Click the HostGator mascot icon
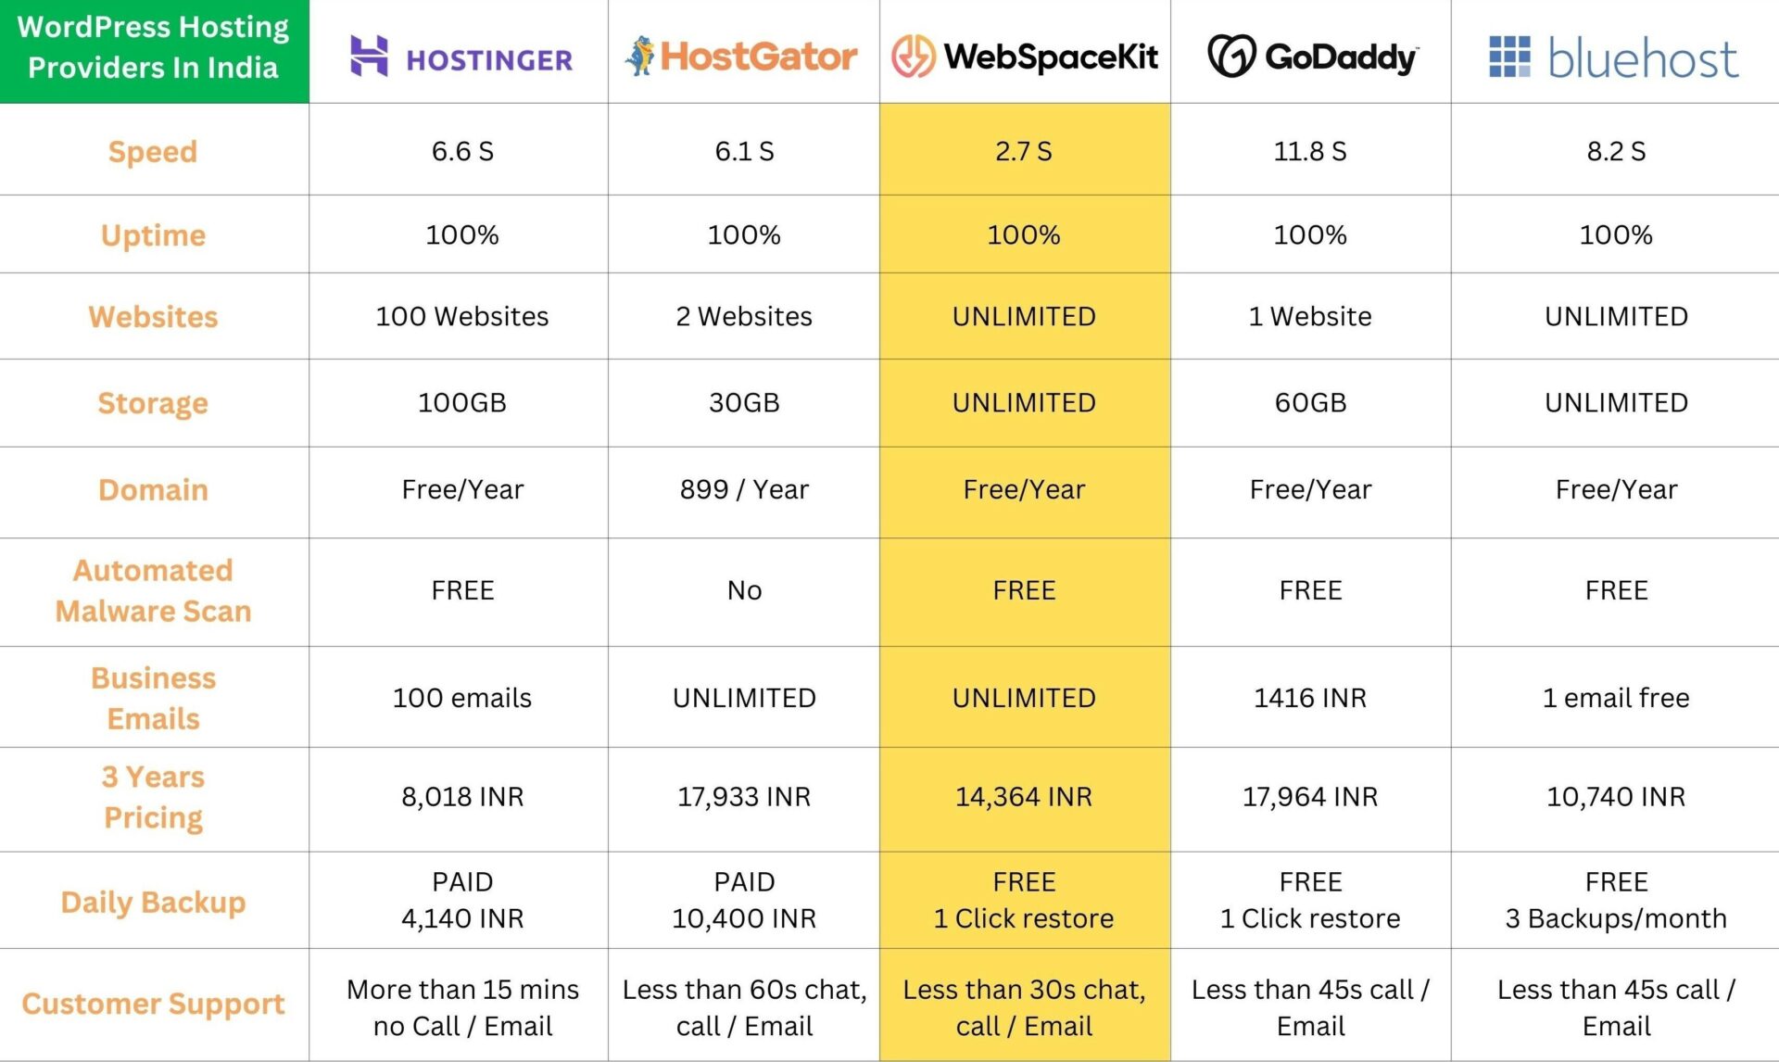Viewport: 1779px width, 1062px height. 640,56
